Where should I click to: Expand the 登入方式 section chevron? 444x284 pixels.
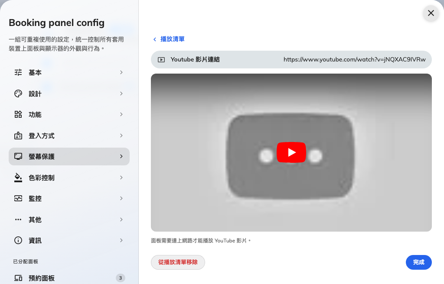pyautogui.click(x=121, y=136)
